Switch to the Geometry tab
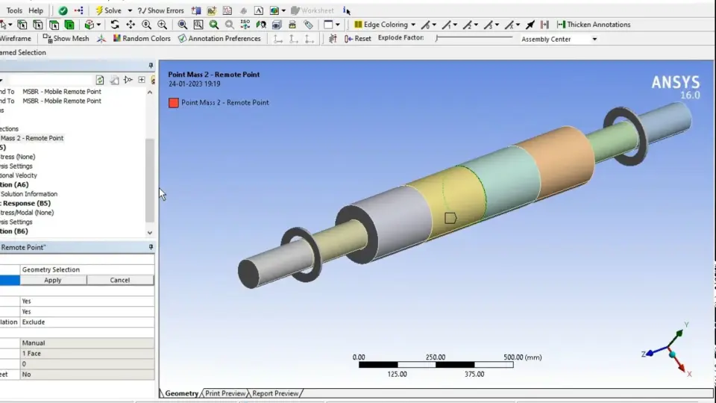The image size is (716, 403). click(181, 393)
